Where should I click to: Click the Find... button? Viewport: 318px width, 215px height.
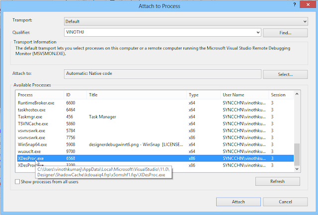[x=285, y=33]
